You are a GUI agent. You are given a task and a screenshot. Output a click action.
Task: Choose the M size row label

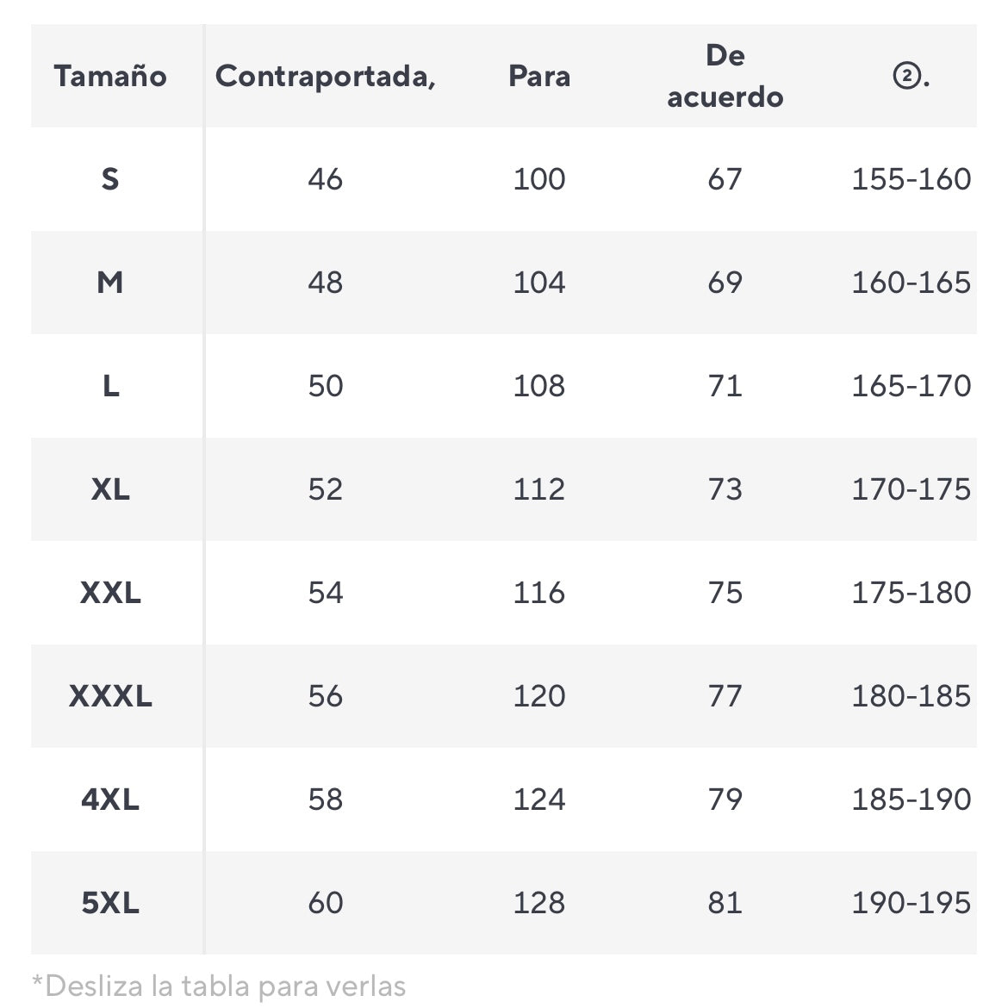coord(110,283)
